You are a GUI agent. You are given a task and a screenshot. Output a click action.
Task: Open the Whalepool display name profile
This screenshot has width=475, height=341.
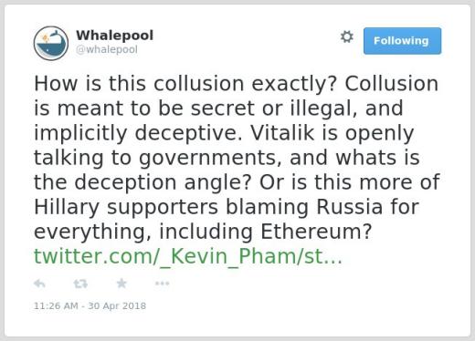114,36
